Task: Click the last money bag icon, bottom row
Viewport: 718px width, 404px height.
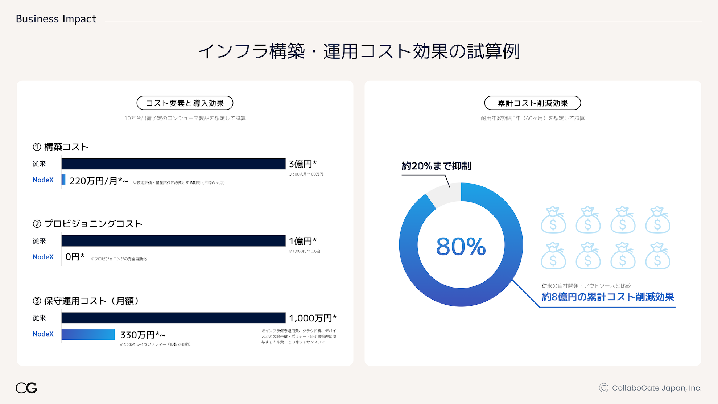Action: pos(657,256)
